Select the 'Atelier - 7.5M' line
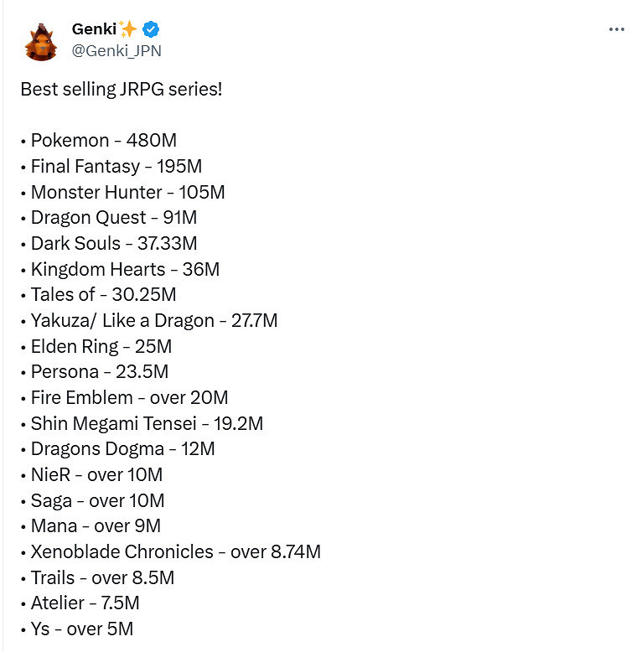642x652 pixels. pyautogui.click(x=85, y=603)
